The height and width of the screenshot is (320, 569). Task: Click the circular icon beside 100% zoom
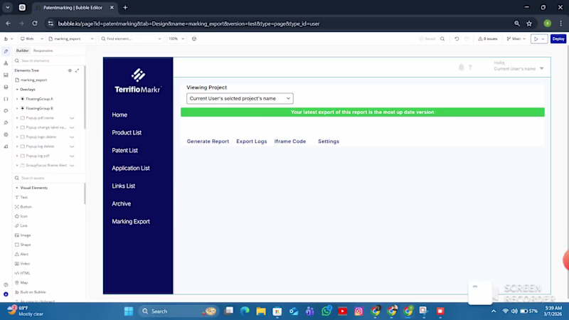194,39
